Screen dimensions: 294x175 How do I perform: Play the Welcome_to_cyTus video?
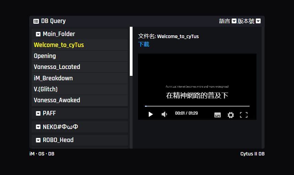coord(150,114)
